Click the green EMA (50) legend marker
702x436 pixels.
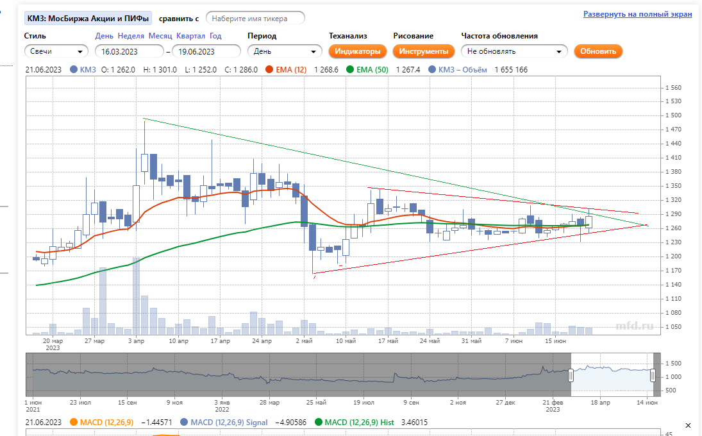[350, 70]
